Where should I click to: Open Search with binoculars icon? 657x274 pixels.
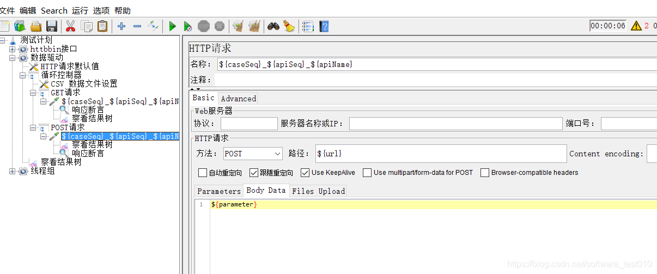pos(273,26)
